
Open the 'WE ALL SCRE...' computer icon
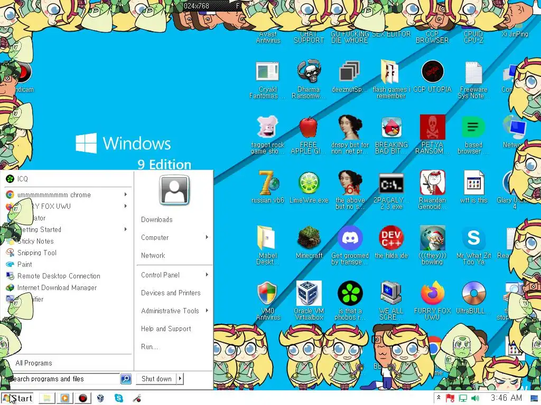click(x=390, y=293)
